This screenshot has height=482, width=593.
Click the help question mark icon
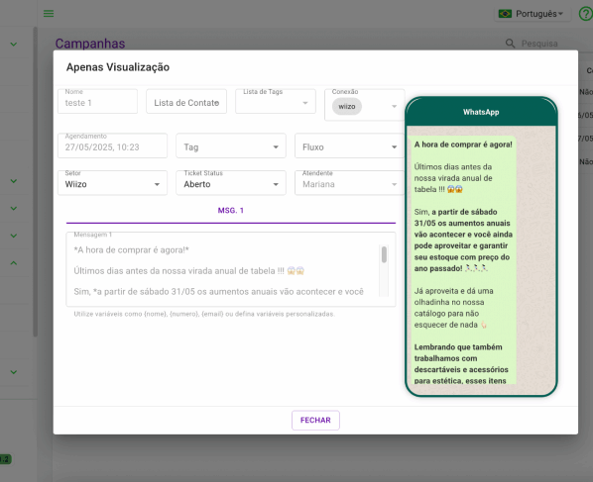(586, 14)
